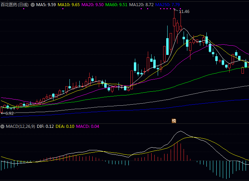This screenshot has height=181, width=249.
Task: Click the MACD(12,26,9) indicator name
Action: (19, 126)
